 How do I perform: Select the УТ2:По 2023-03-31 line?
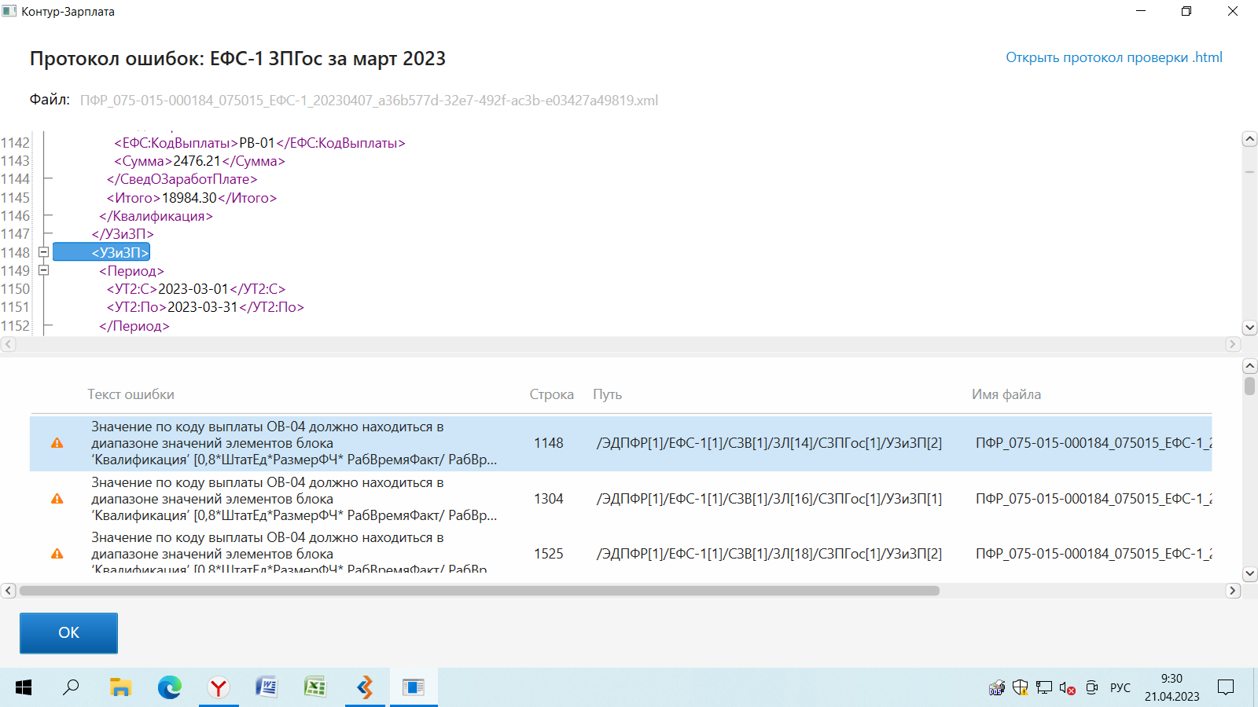pyautogui.click(x=205, y=307)
